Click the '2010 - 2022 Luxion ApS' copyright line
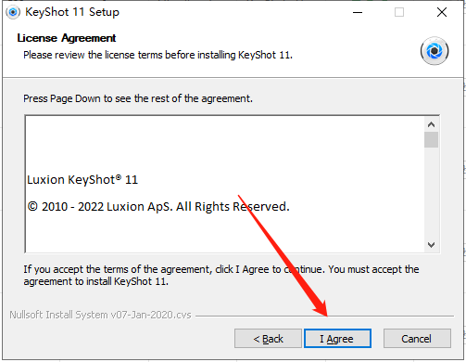 (158, 206)
